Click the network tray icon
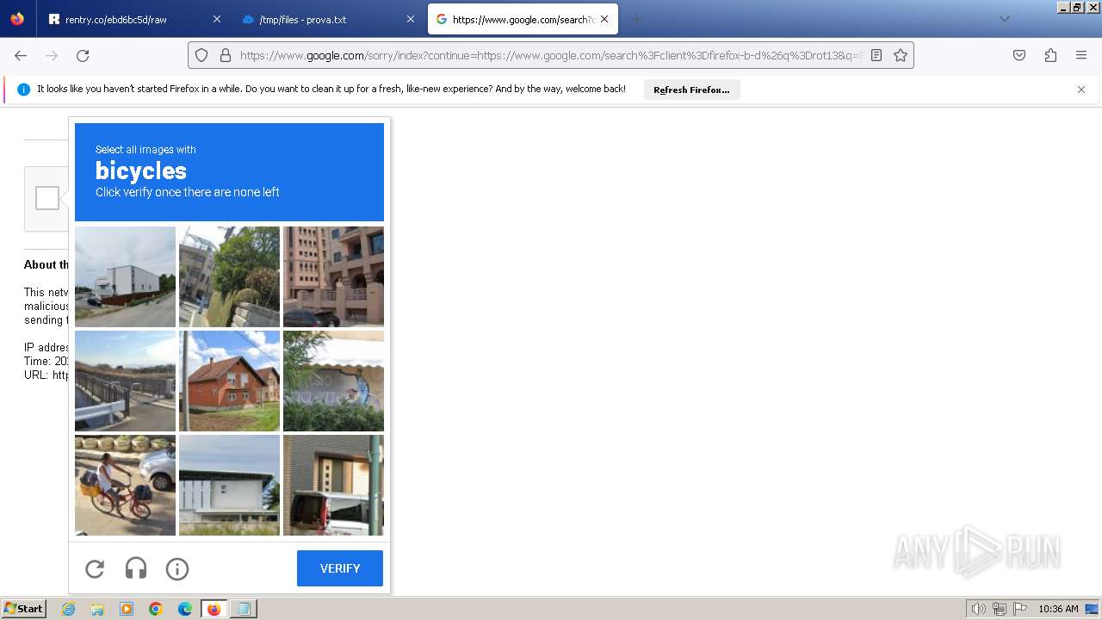This screenshot has width=1102, height=620. tap(1000, 609)
